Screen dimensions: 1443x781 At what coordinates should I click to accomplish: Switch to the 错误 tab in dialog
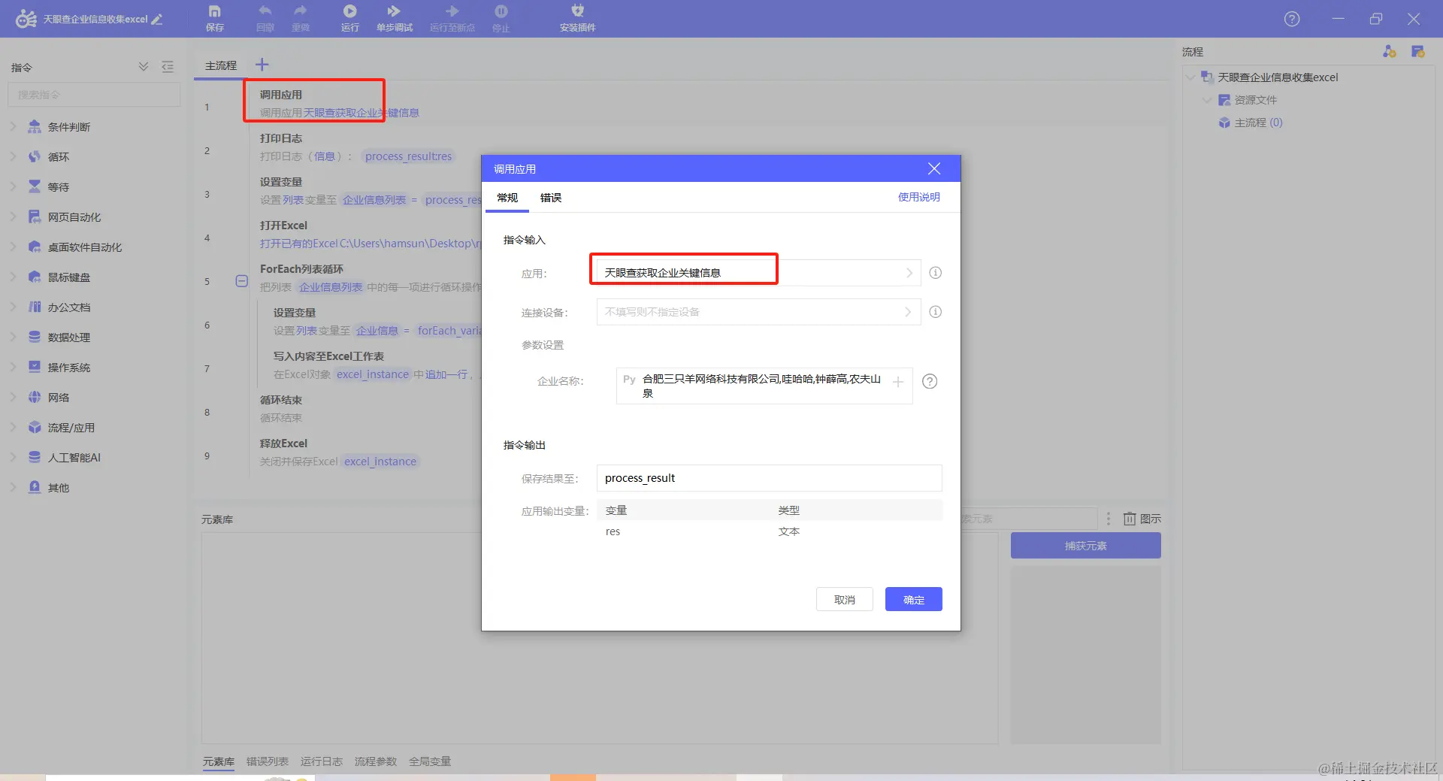click(x=551, y=198)
